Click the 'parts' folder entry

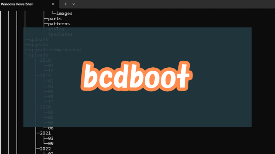(x=55, y=19)
